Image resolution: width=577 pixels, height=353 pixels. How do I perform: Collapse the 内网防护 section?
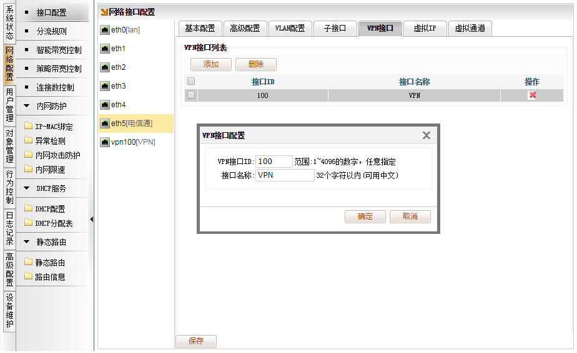point(27,106)
